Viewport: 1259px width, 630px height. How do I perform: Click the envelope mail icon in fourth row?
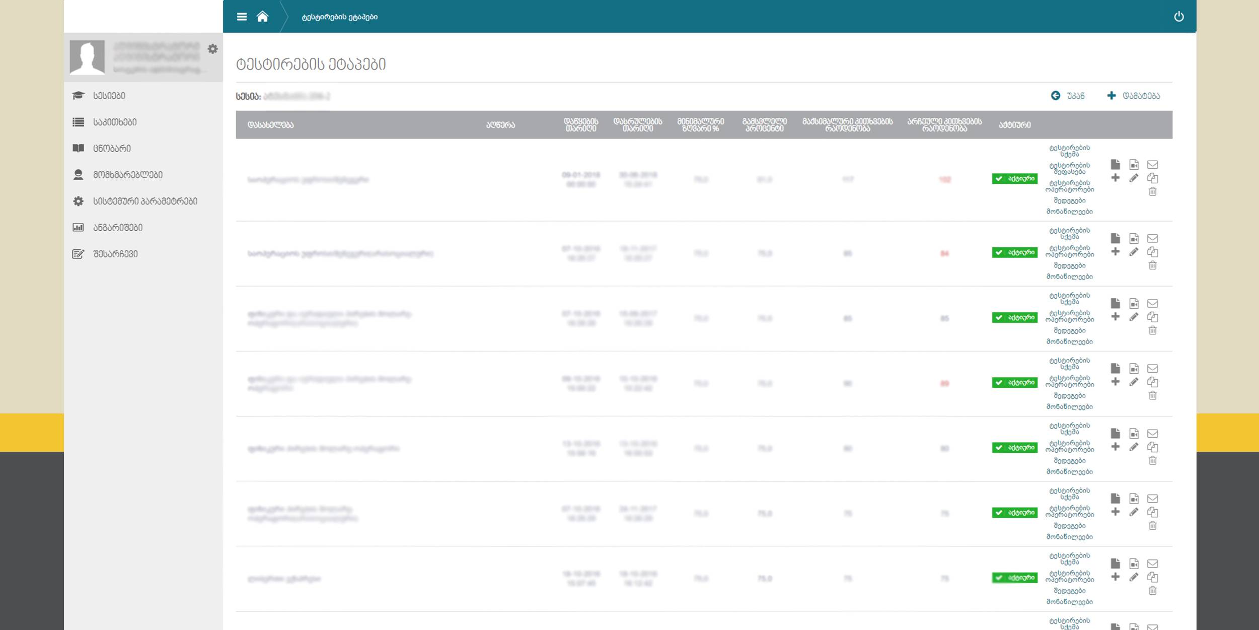1152,368
